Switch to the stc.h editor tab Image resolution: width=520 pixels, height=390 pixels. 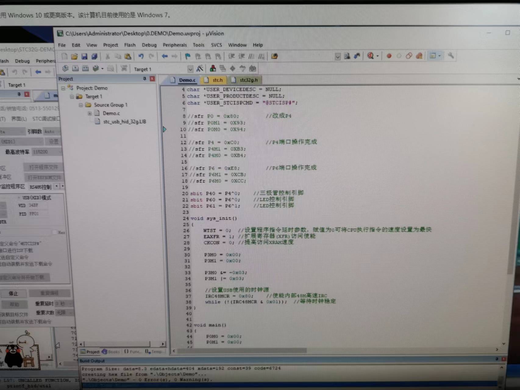click(214, 80)
